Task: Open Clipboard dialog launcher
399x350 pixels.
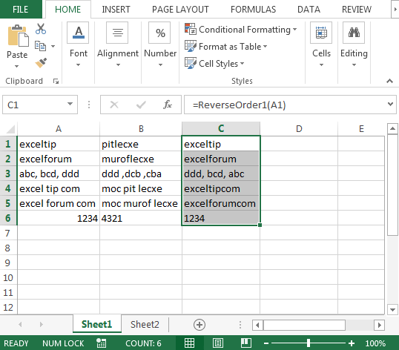Action: click(x=56, y=81)
